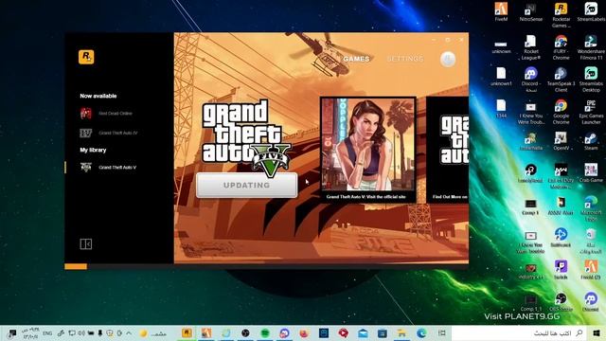Open Microsoft Edge desktop shortcut
Viewport: 606px width, 341px height.
click(x=591, y=208)
